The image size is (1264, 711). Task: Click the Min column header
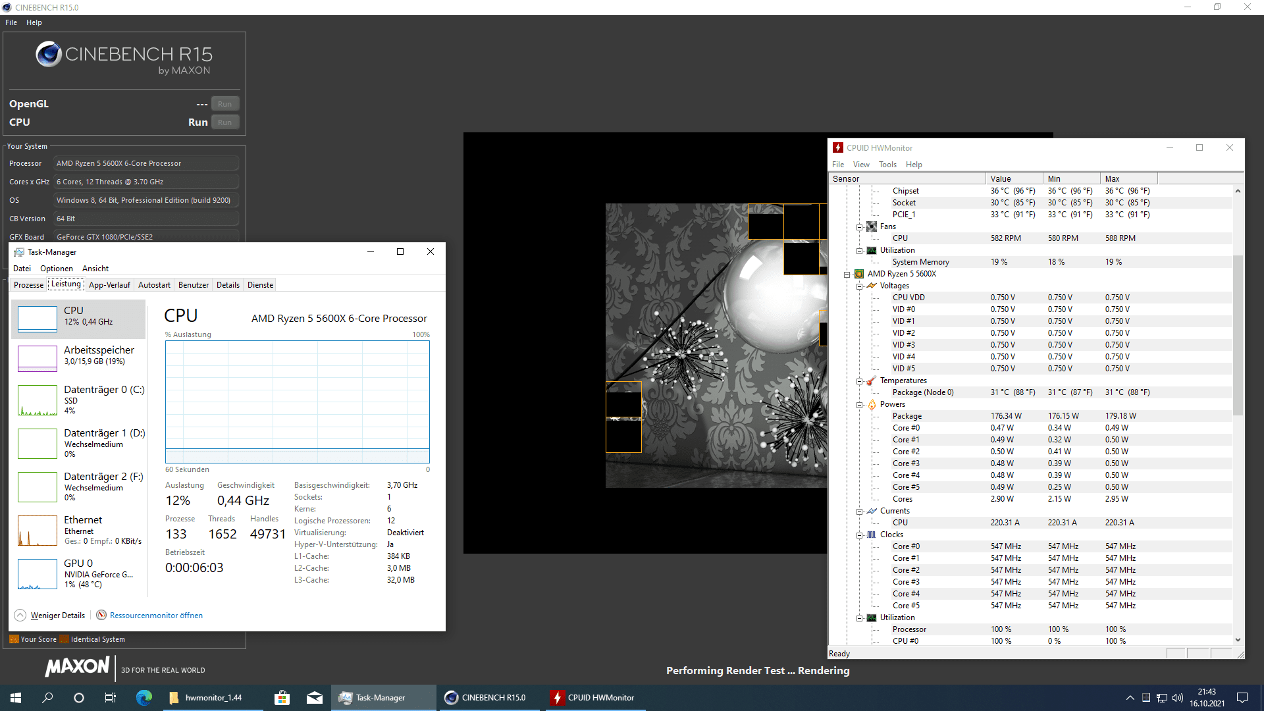pos(1071,179)
